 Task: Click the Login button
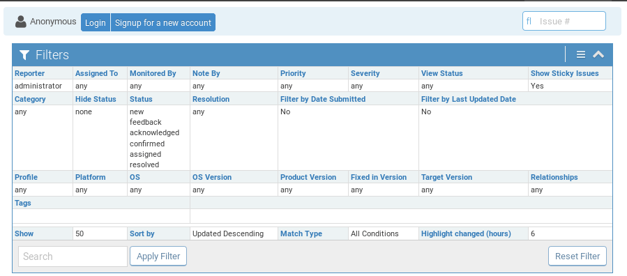point(96,22)
